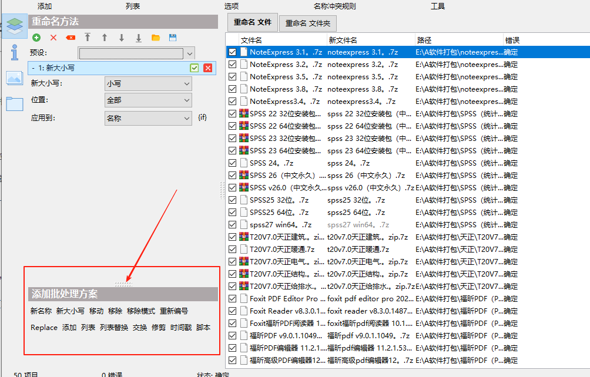The width and height of the screenshot is (590, 377).
Task: Click the archive icon for SPSS 23 64位安装包
Action: tap(244, 150)
